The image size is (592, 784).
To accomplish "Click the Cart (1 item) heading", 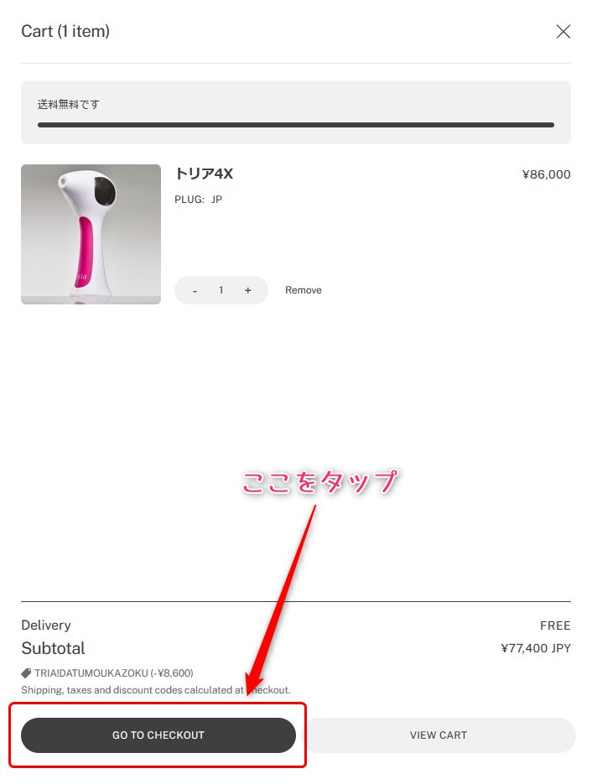I will [x=65, y=31].
